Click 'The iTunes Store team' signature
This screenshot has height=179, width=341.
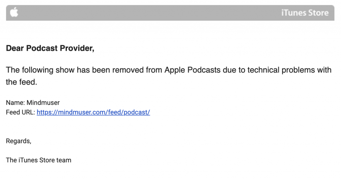point(39,160)
